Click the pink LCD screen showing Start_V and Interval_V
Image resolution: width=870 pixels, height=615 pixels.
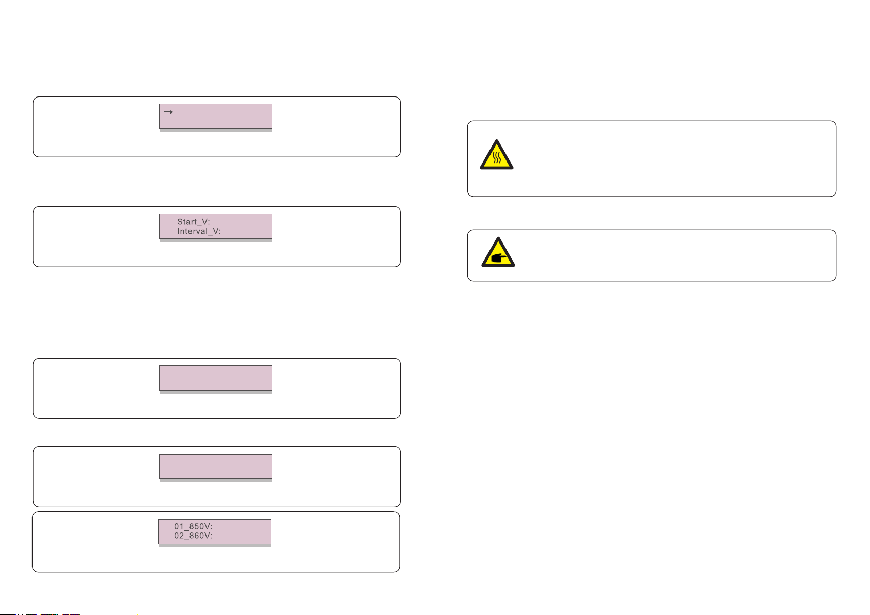(x=215, y=226)
